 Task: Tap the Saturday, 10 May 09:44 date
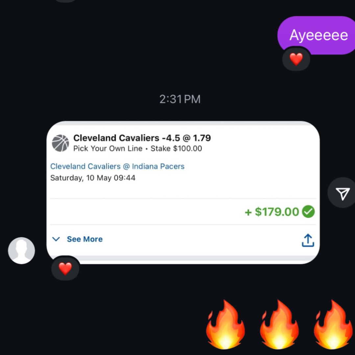(x=93, y=178)
